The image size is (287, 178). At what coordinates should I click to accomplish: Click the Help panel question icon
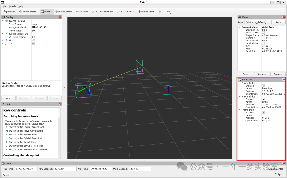click(3, 104)
